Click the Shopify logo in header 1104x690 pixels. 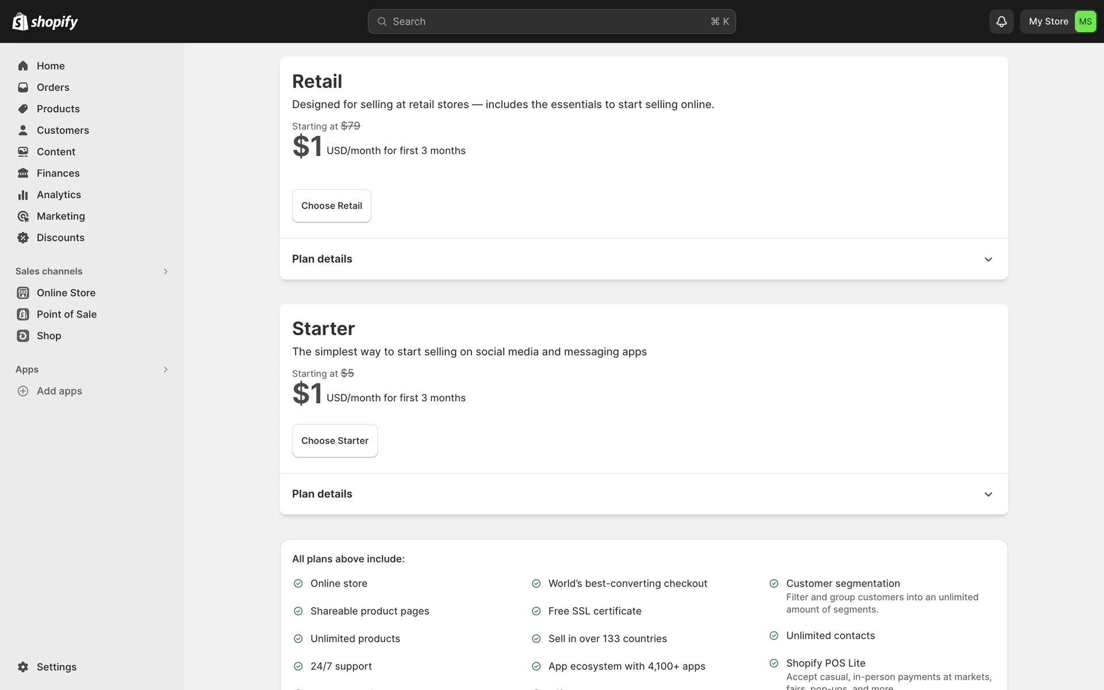pyautogui.click(x=45, y=22)
